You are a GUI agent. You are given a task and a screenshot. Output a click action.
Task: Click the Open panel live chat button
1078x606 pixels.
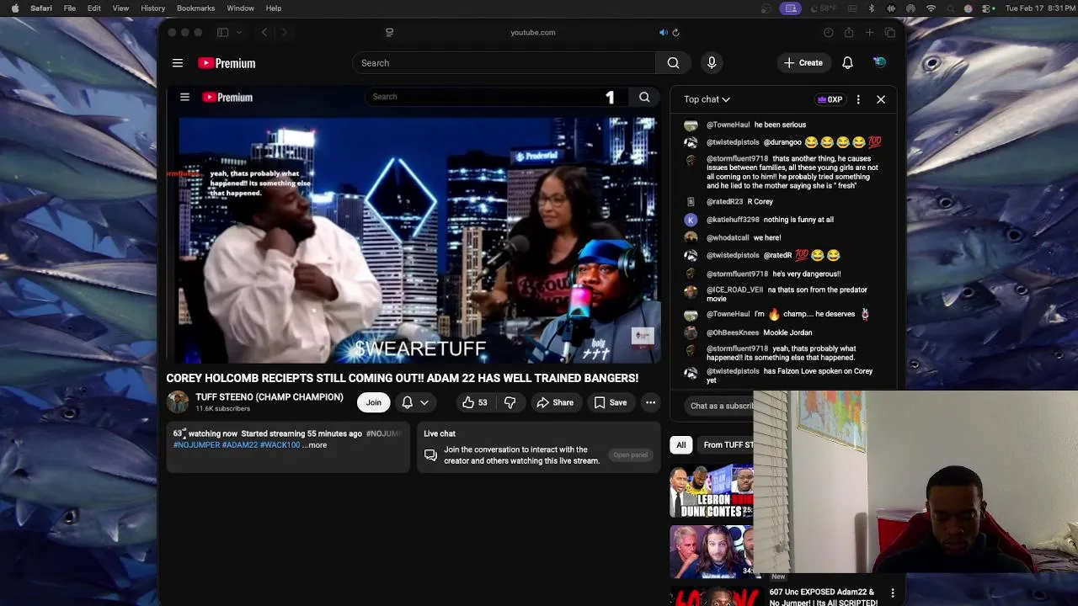(630, 455)
